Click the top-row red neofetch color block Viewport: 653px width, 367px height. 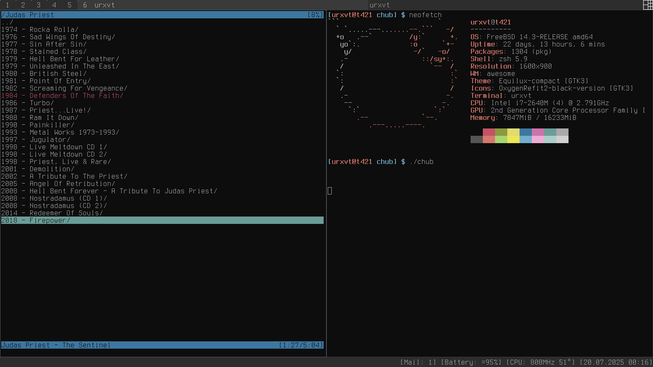coord(489,132)
